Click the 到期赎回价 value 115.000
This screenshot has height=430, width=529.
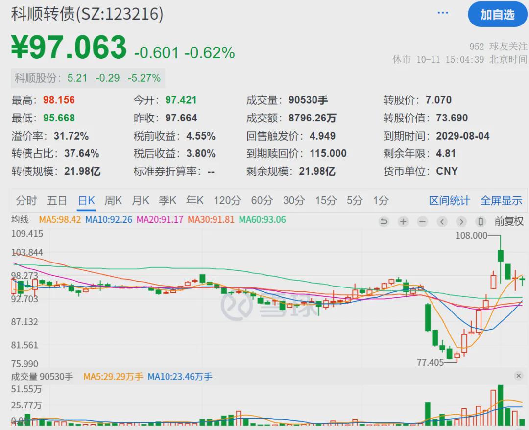point(328,153)
